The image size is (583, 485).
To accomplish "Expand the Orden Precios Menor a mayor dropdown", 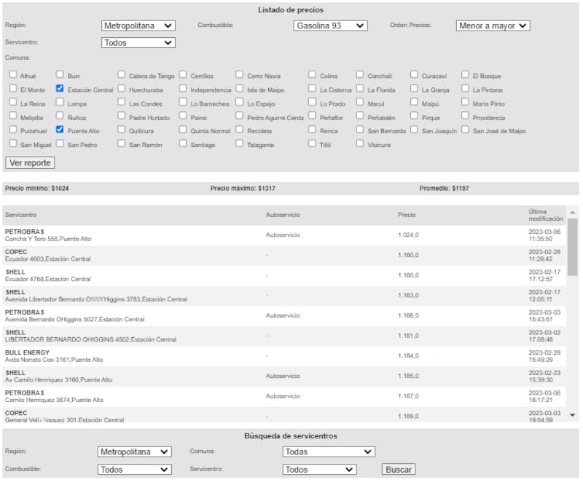I will click(x=493, y=25).
